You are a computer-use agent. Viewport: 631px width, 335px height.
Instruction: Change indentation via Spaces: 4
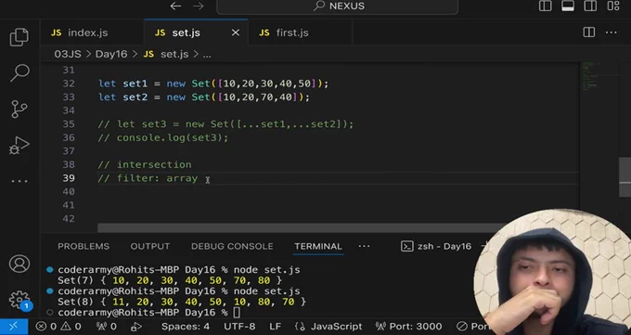186,326
